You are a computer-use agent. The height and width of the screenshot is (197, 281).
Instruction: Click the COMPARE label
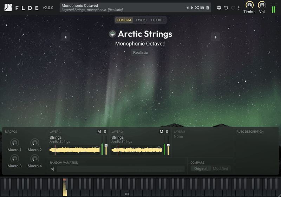click(x=197, y=163)
